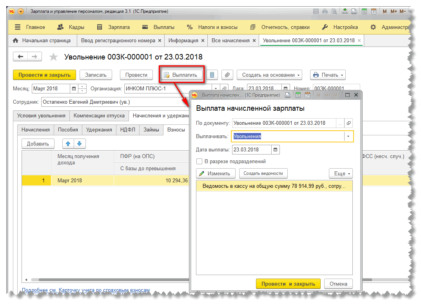
Task: Click the Изменить button in dialog
Action: (216, 173)
